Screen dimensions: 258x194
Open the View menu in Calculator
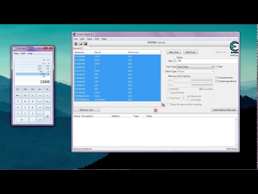[x=16, y=53]
